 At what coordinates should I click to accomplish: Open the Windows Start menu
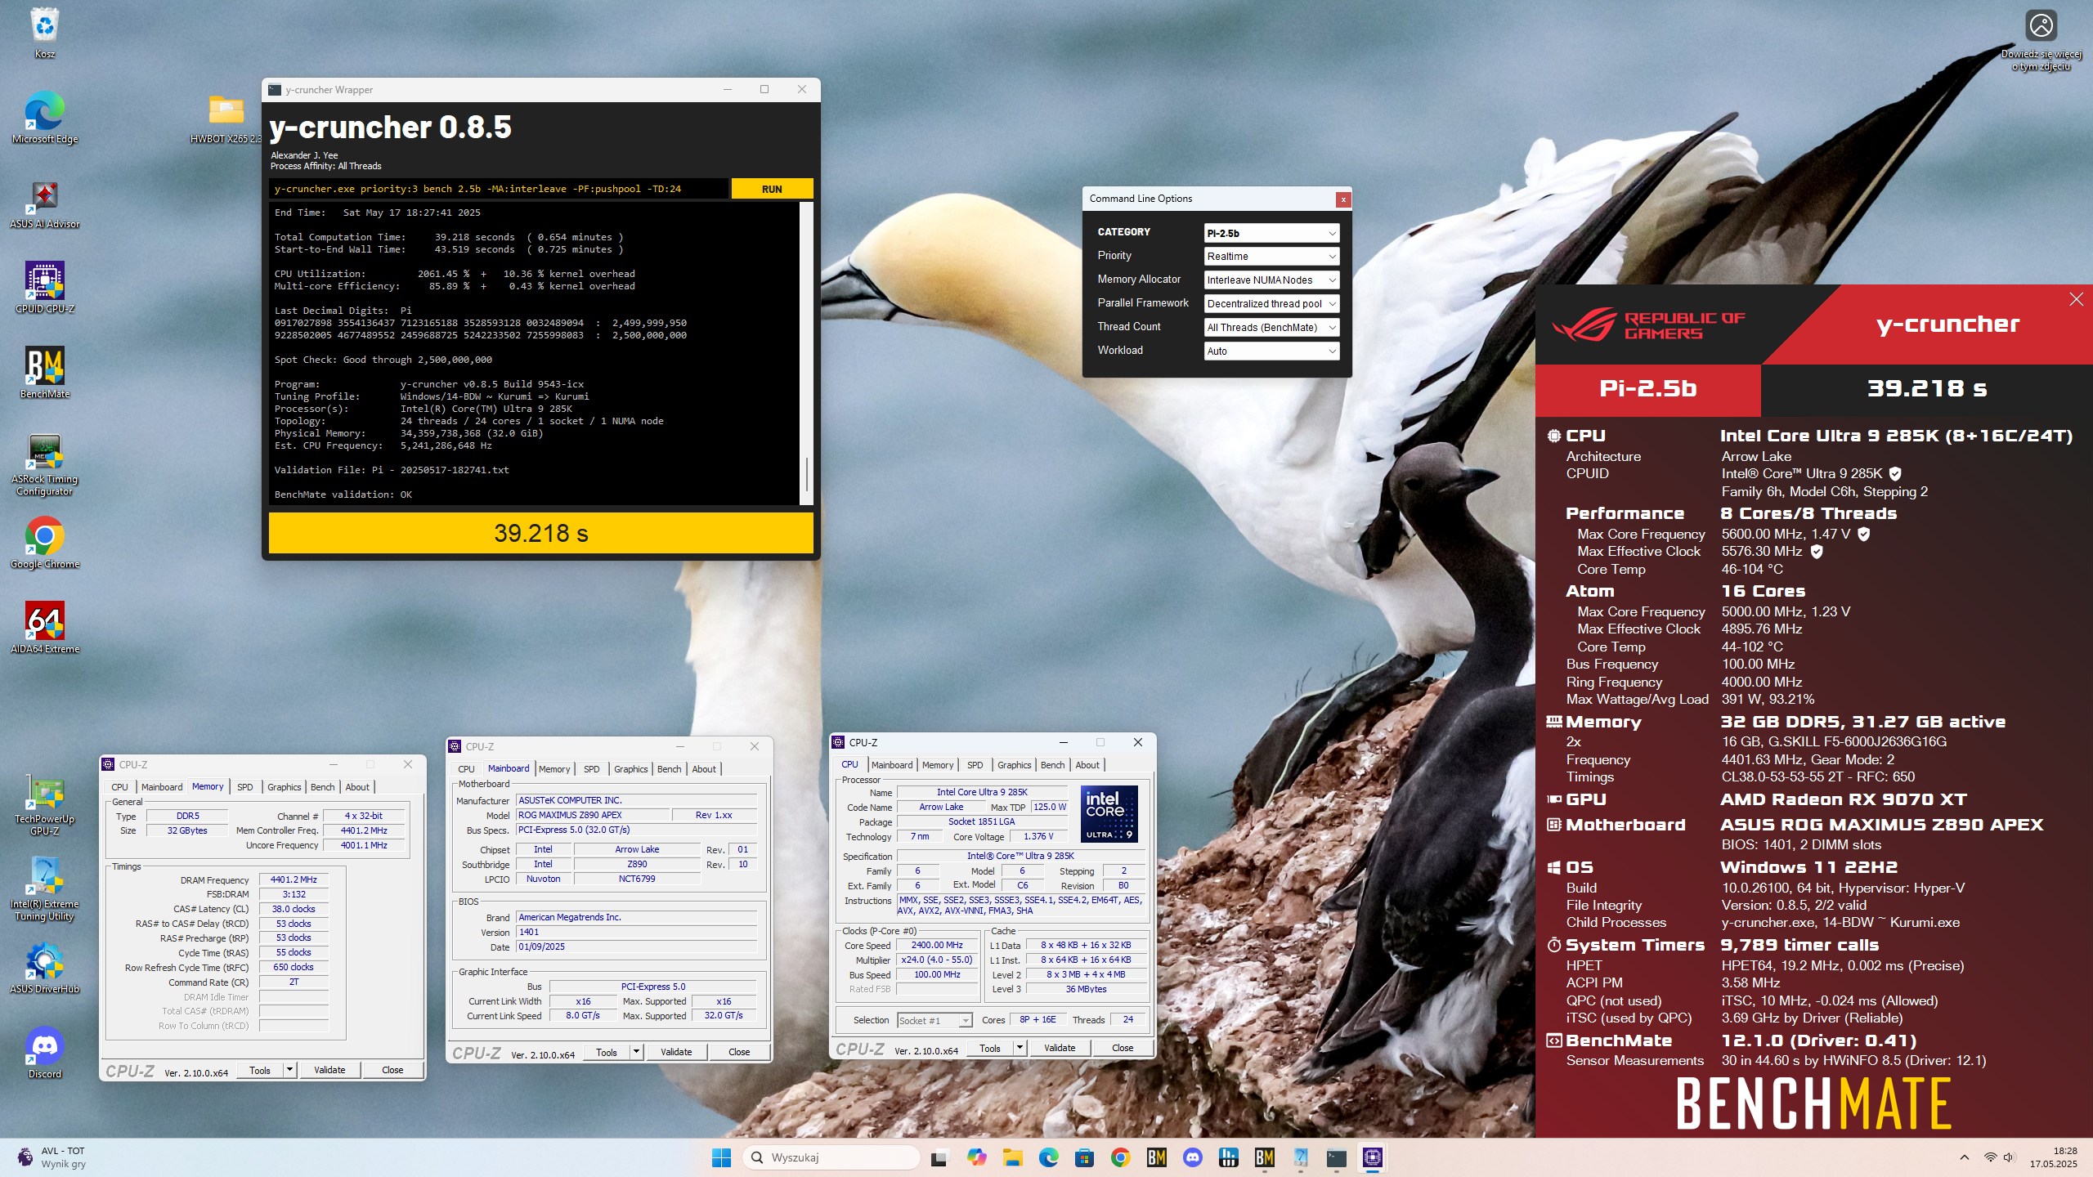pyautogui.click(x=721, y=1157)
